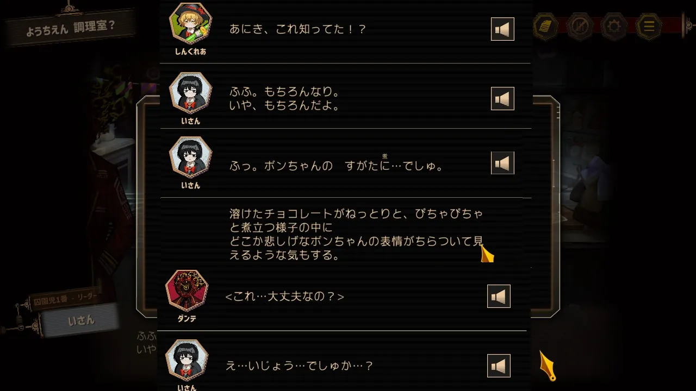
Task: Play voice for しんくれあ's line
Action: (502, 29)
